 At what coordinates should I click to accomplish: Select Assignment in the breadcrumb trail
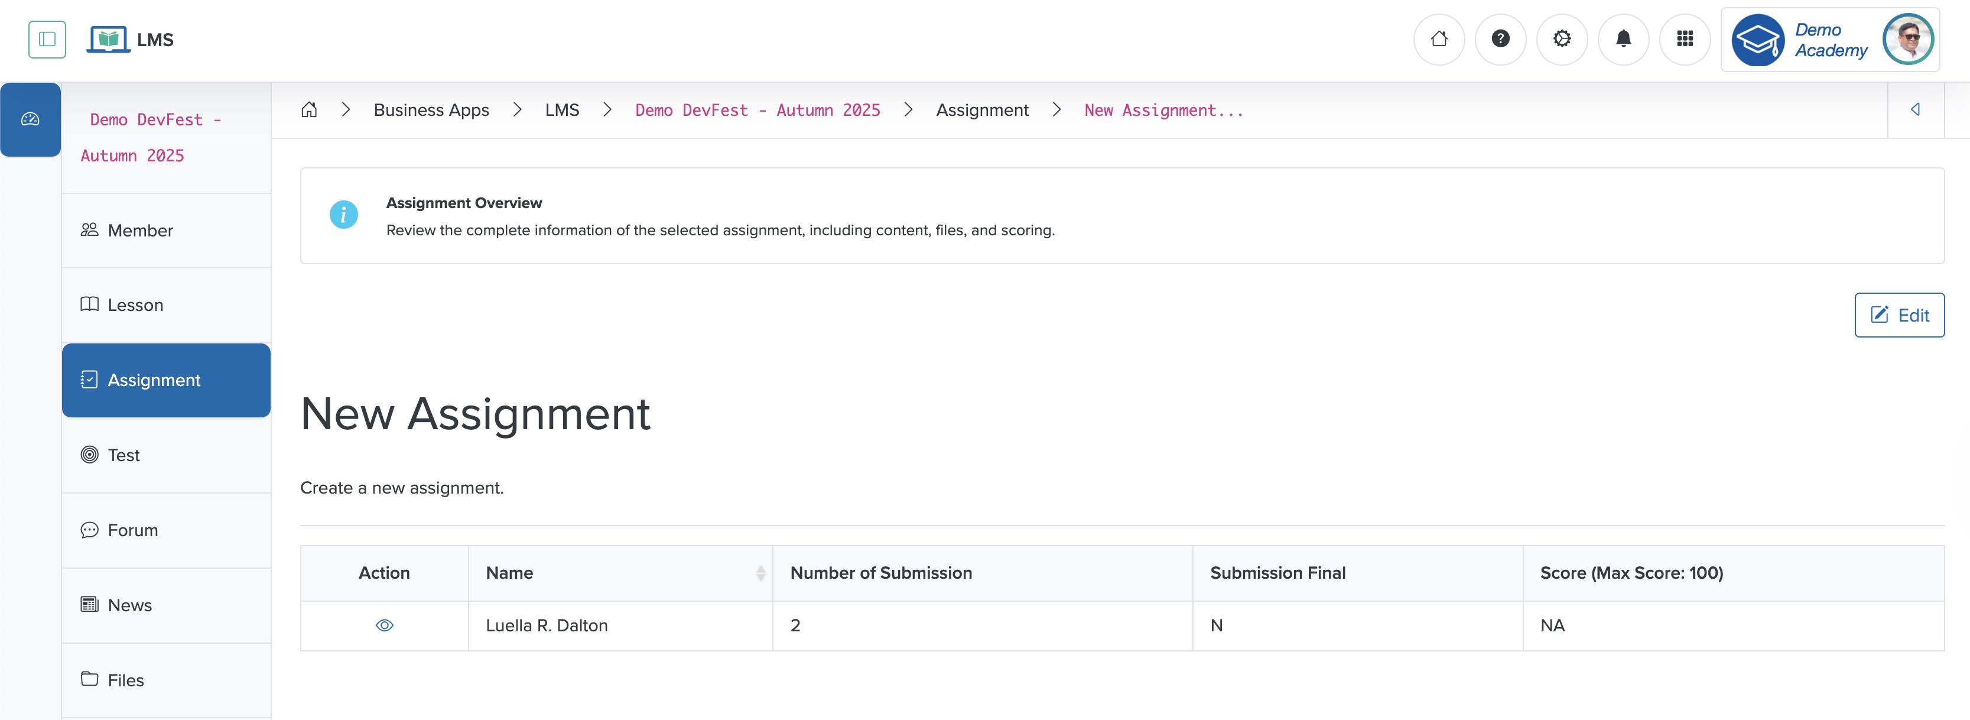point(983,109)
